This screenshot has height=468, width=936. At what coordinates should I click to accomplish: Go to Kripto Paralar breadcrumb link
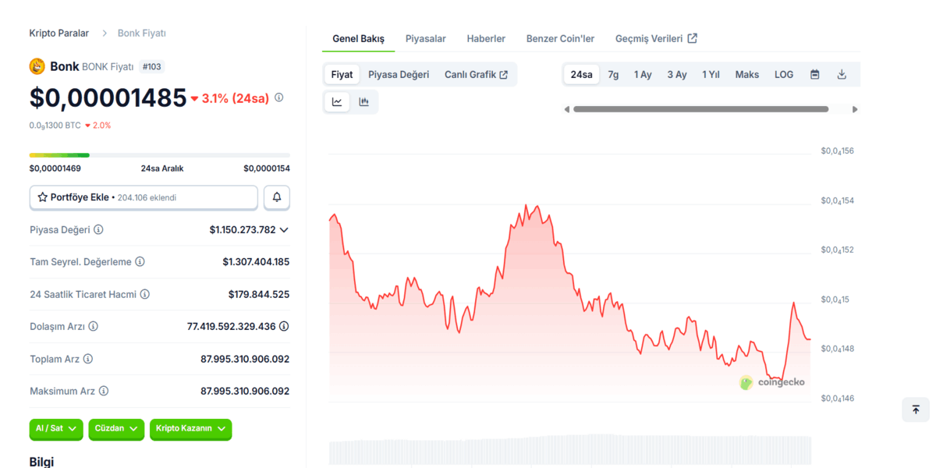(58, 34)
